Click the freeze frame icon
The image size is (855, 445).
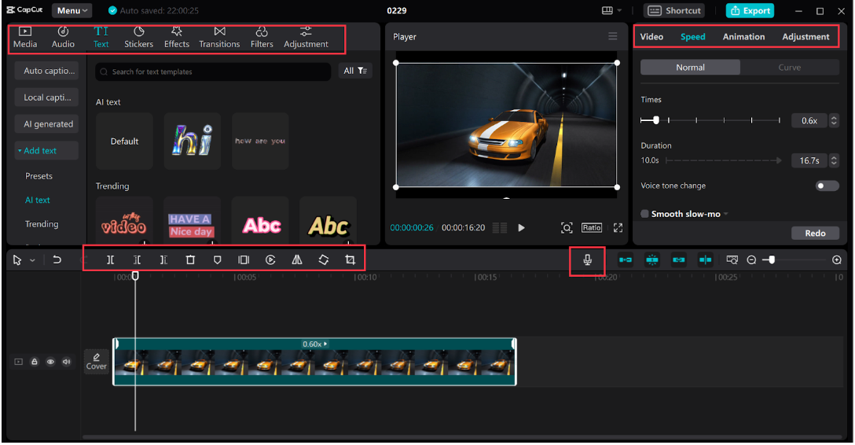point(244,260)
